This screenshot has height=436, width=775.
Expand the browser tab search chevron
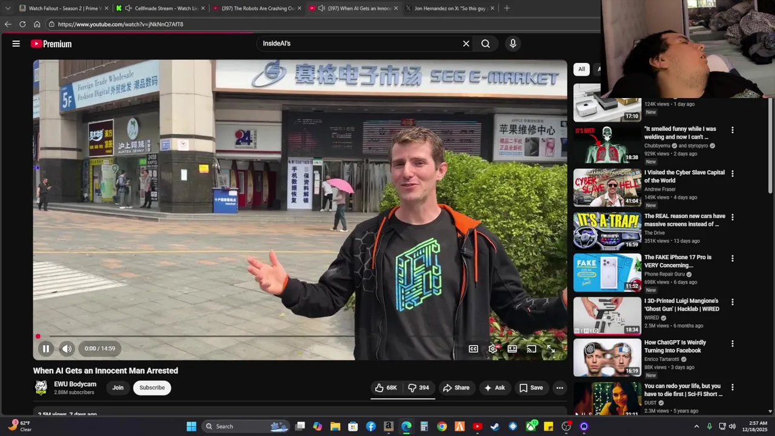tap(8, 8)
